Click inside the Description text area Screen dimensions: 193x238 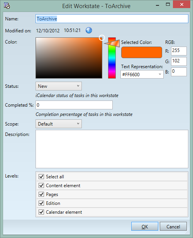pos(112,149)
